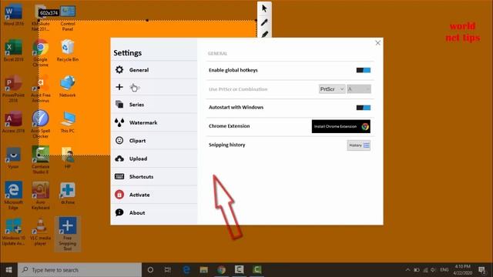Open Camtasia Studio 8 desktop shortcut
The image size is (493, 277).
click(x=41, y=159)
